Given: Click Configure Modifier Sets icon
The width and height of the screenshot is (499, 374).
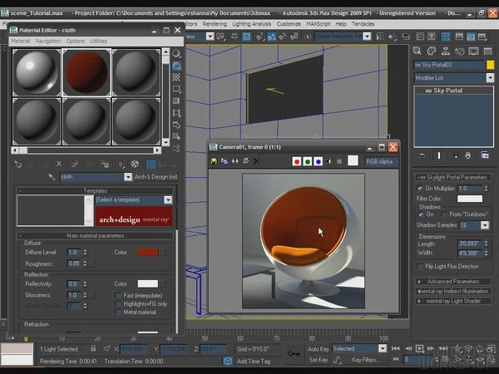Looking at the screenshot, I should (x=485, y=155).
